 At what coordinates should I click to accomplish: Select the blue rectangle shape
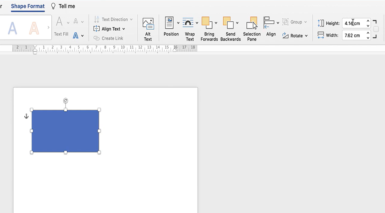pyautogui.click(x=65, y=131)
